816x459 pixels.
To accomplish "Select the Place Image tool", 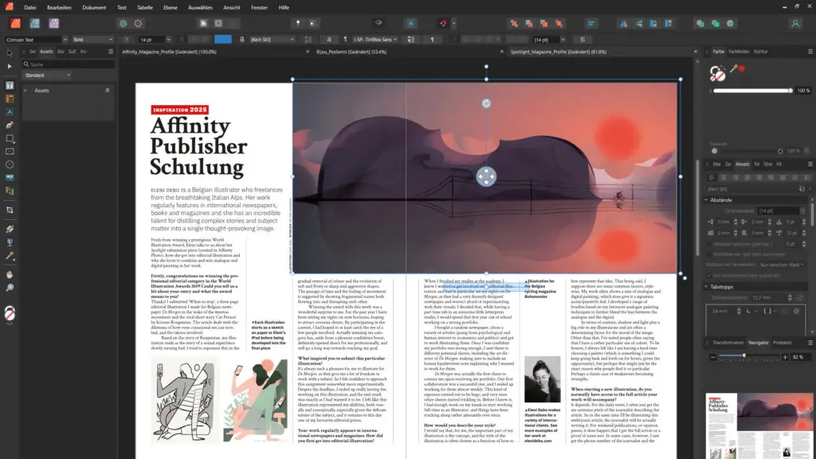I will click(x=10, y=178).
